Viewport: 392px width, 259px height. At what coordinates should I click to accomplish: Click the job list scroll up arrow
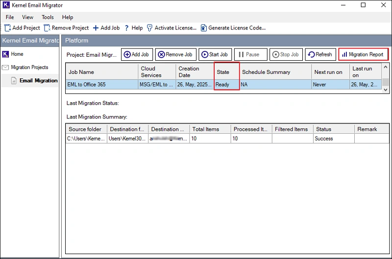tap(385, 67)
